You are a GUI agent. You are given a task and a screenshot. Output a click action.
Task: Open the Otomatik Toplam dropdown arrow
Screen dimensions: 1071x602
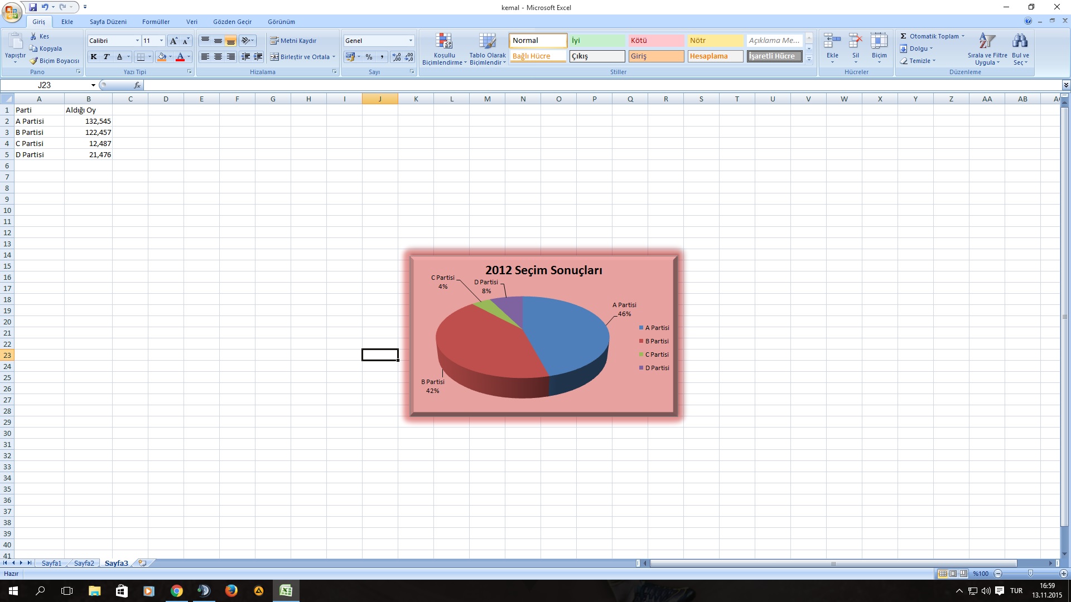tap(963, 36)
